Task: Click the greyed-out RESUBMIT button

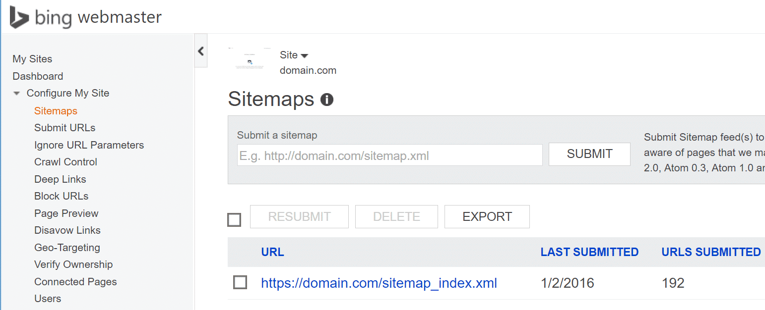Action: (299, 216)
